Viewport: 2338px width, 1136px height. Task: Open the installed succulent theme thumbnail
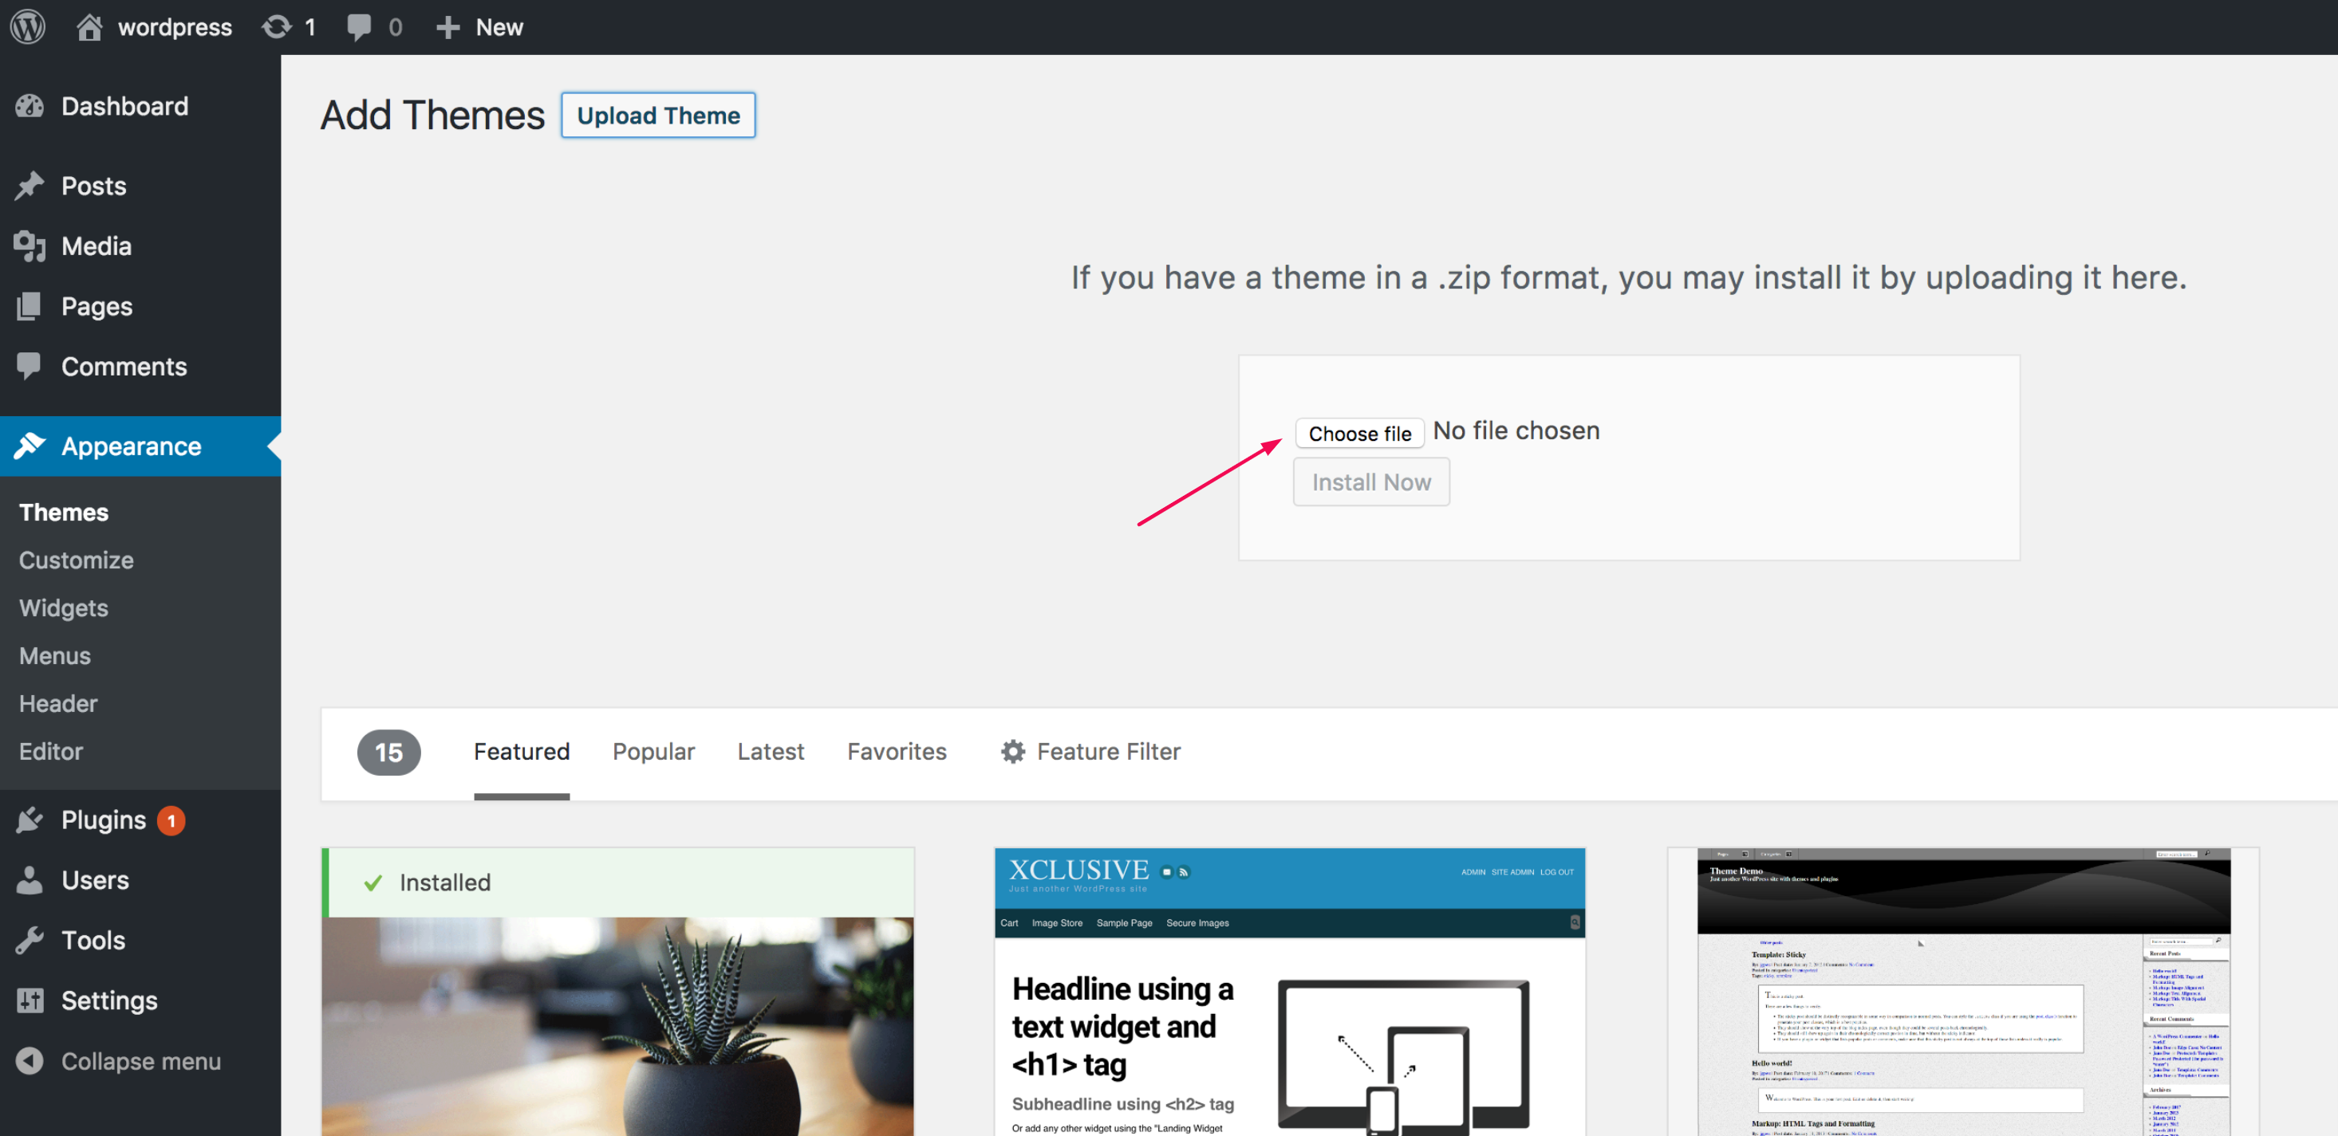click(x=618, y=1026)
